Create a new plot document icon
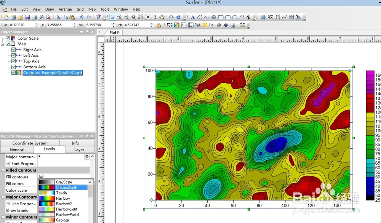 [x=6, y=17]
